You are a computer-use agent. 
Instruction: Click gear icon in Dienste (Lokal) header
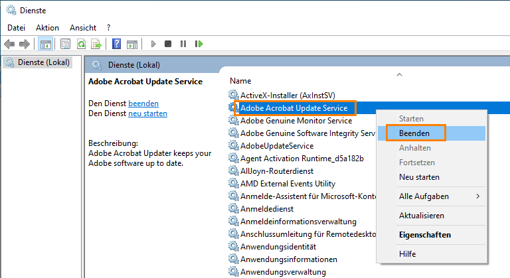[x=97, y=65]
